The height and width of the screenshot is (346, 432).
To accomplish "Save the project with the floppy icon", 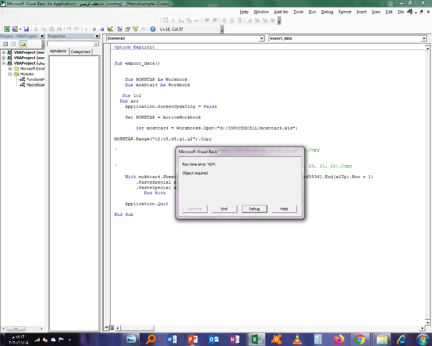I will click(x=26, y=29).
